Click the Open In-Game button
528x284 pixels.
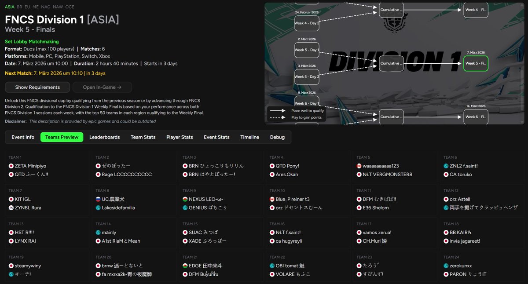102,87
